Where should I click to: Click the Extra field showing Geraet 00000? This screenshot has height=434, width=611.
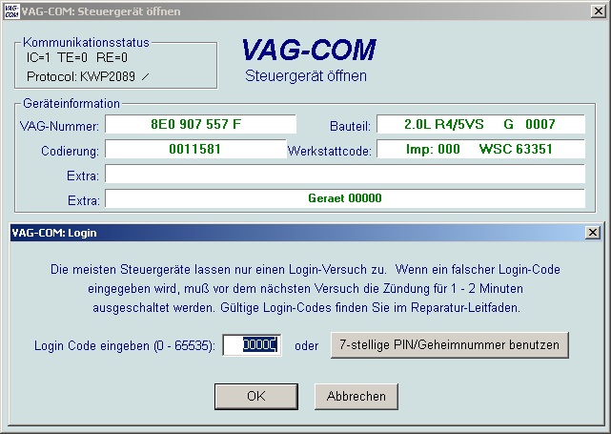(344, 198)
